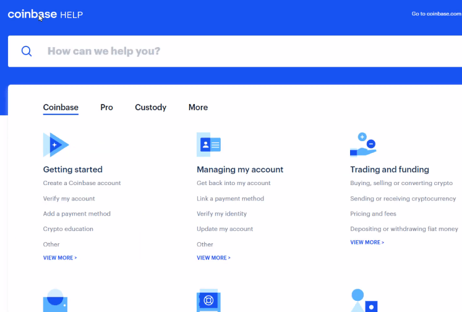This screenshot has height=312, width=462.
Task: Open 'Create a Coinbase account' link
Action: click(x=82, y=183)
